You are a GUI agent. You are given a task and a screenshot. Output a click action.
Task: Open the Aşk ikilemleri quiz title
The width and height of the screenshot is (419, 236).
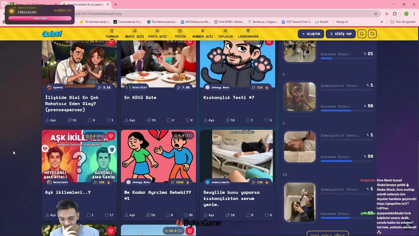(x=68, y=192)
